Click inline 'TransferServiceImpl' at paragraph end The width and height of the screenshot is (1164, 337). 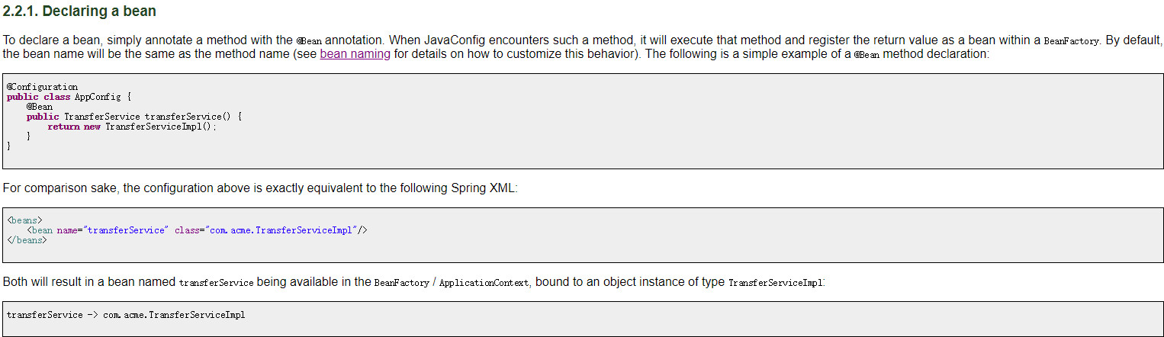(776, 283)
